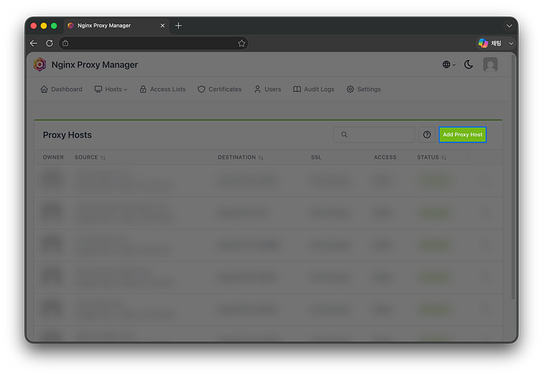Viewport: 543px width, 376px height.
Task: Open the language globe dropdown
Action: tap(449, 65)
